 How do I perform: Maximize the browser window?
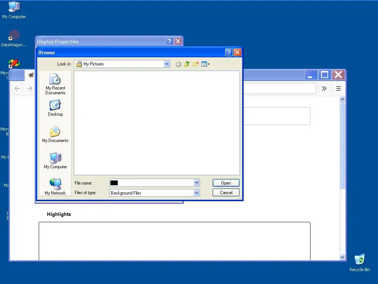pyautogui.click(x=324, y=75)
